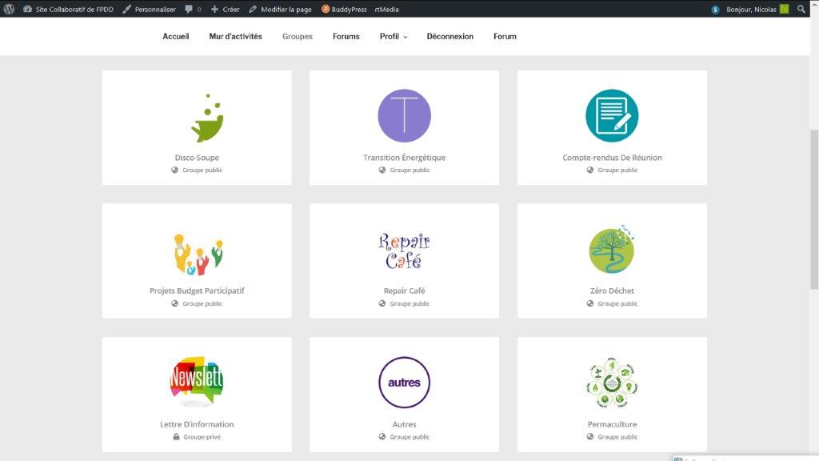Image resolution: width=819 pixels, height=461 pixels.
Task: Open the Lettre D'information group title link
Action: click(x=197, y=424)
